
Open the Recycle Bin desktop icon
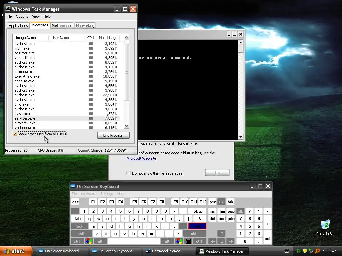point(325,228)
